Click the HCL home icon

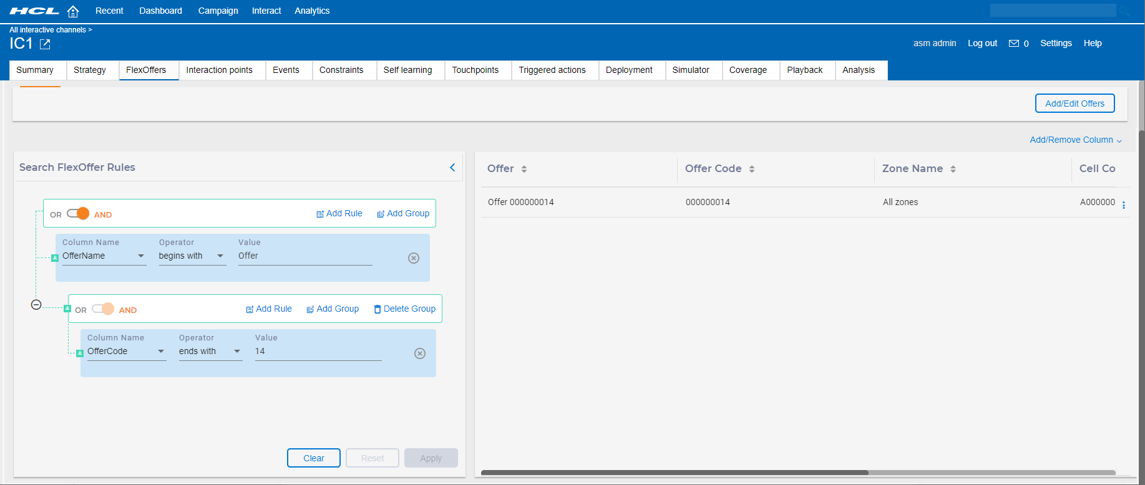[73, 11]
